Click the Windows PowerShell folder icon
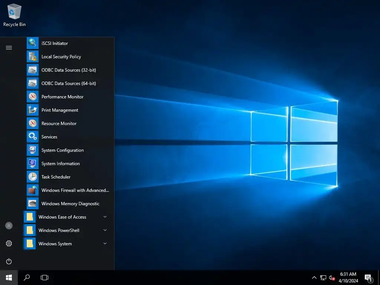Screen dimensions: 380x285 tap(30, 230)
